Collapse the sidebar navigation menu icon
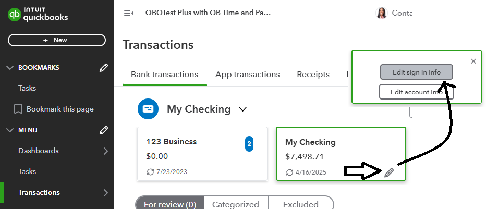The width and height of the screenshot is (486, 210). pos(128,13)
